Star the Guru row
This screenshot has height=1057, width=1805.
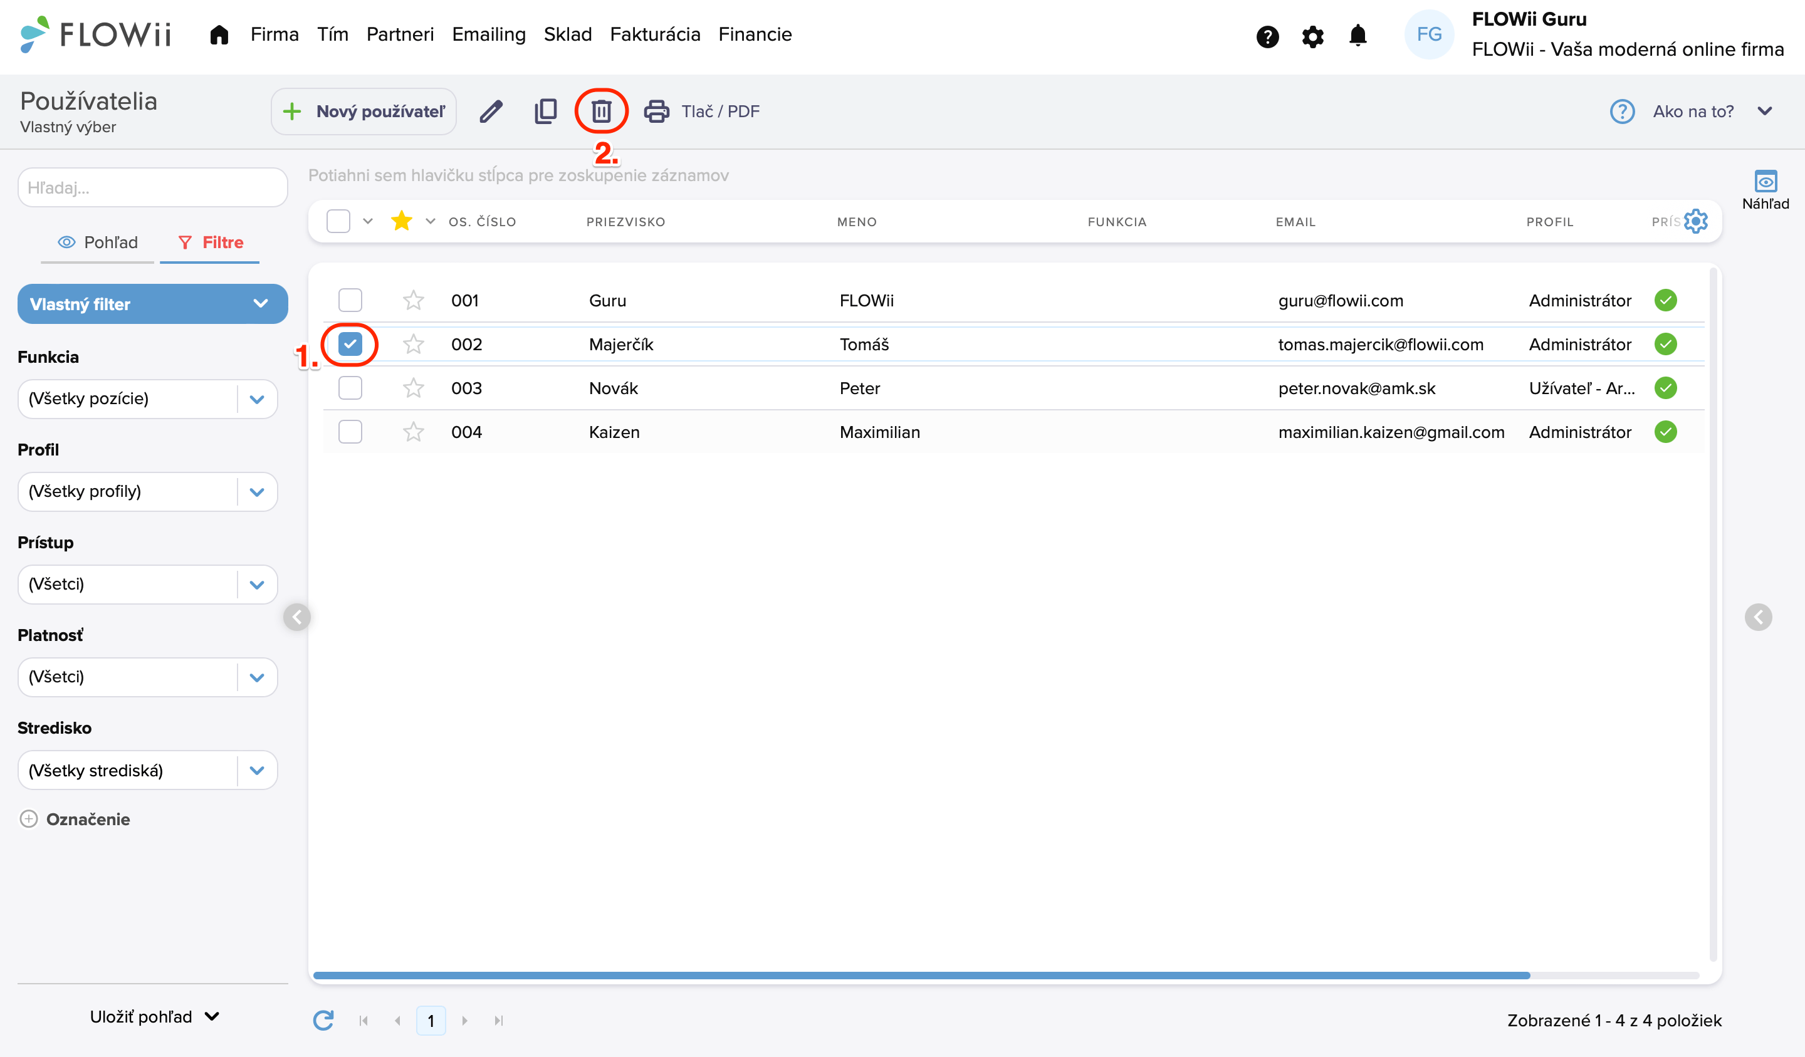click(x=413, y=300)
